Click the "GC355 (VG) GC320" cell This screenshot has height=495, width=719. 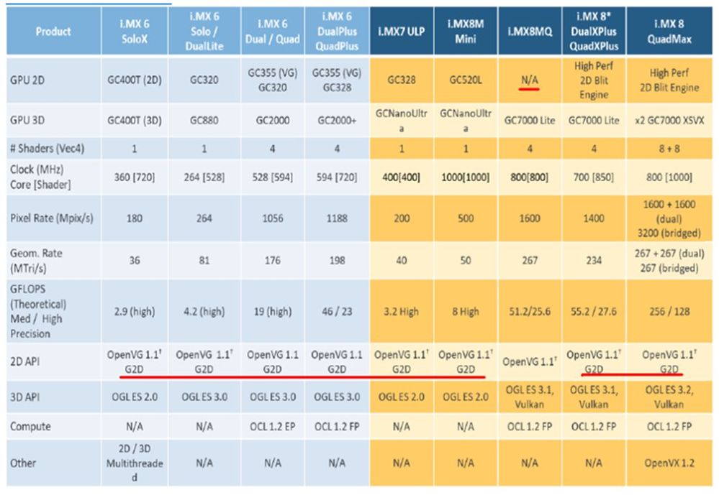point(272,80)
